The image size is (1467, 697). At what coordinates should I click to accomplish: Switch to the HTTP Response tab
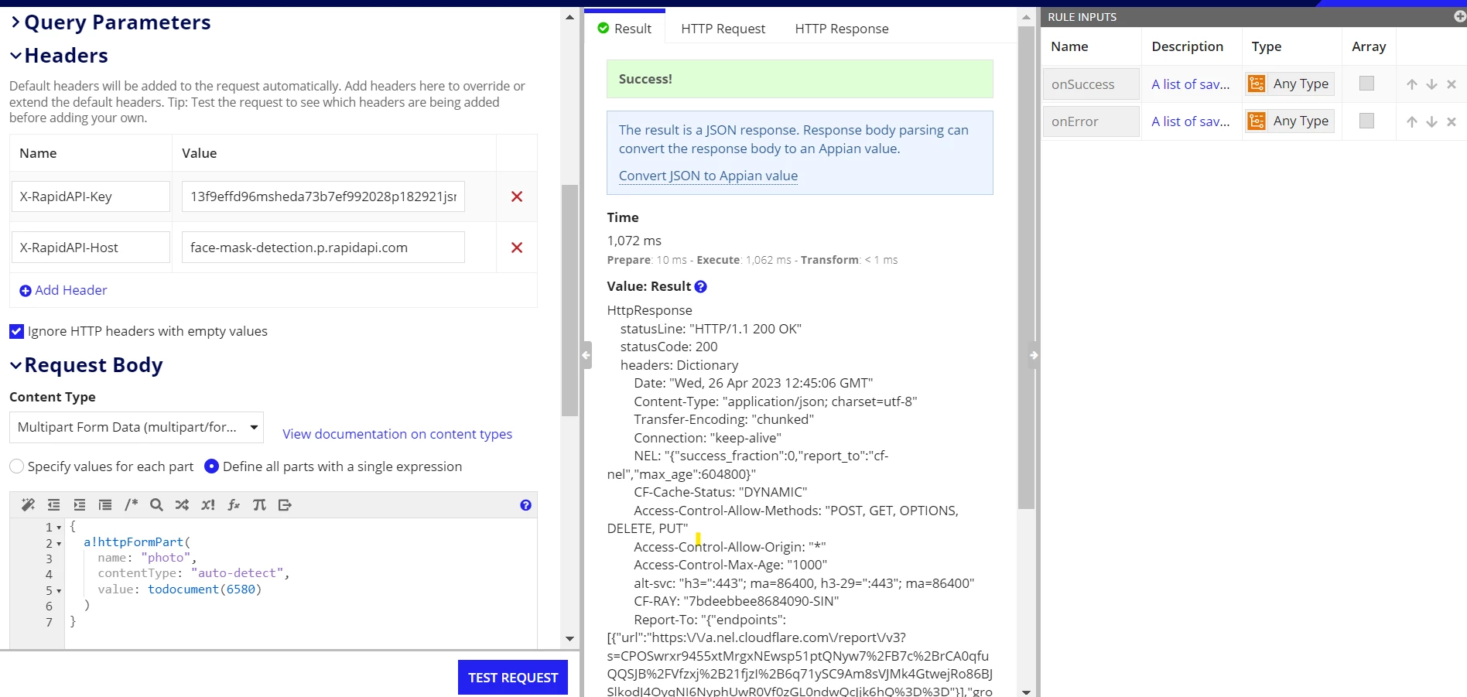point(842,29)
